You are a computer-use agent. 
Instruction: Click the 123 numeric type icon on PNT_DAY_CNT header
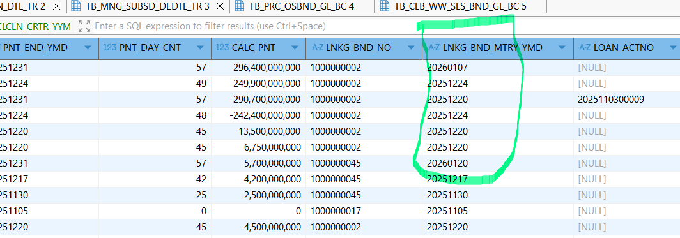coord(110,48)
